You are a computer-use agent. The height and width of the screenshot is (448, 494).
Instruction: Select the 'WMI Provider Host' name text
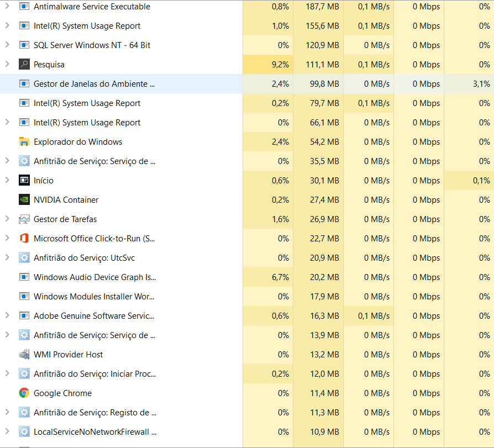[68, 355]
